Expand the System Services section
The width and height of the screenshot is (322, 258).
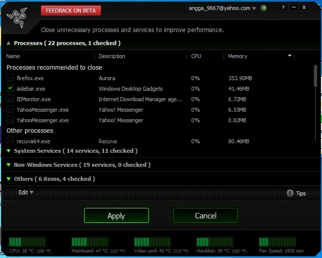point(8,151)
